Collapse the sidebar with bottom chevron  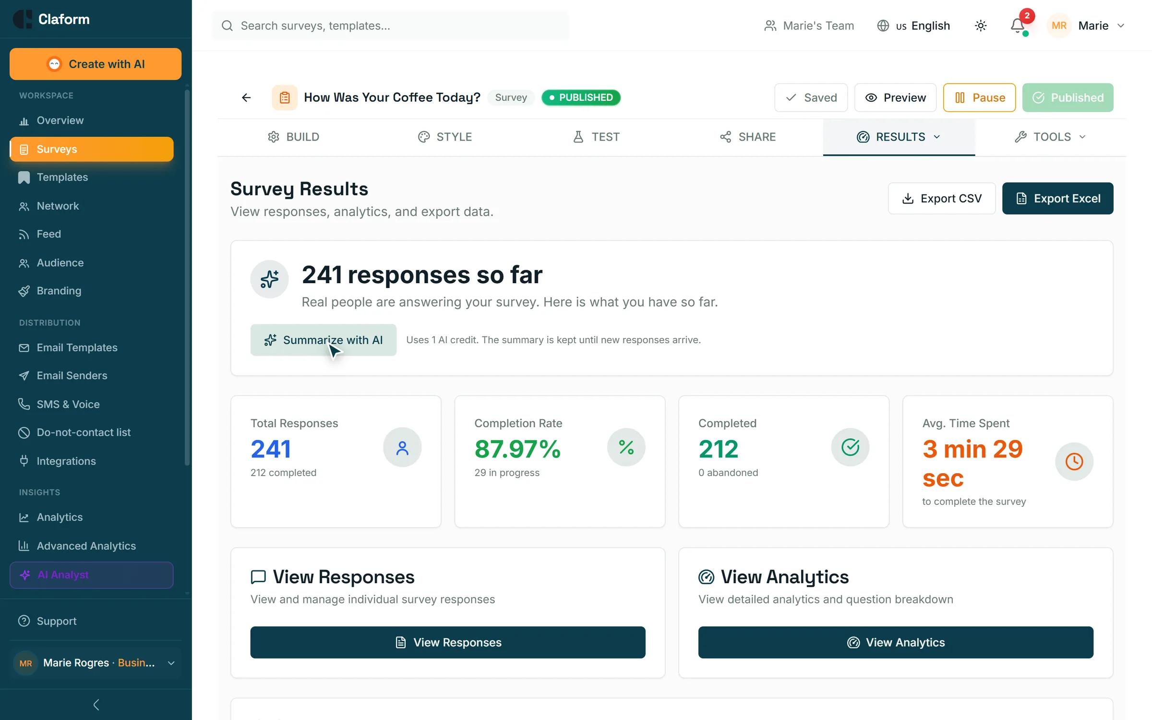(x=96, y=705)
